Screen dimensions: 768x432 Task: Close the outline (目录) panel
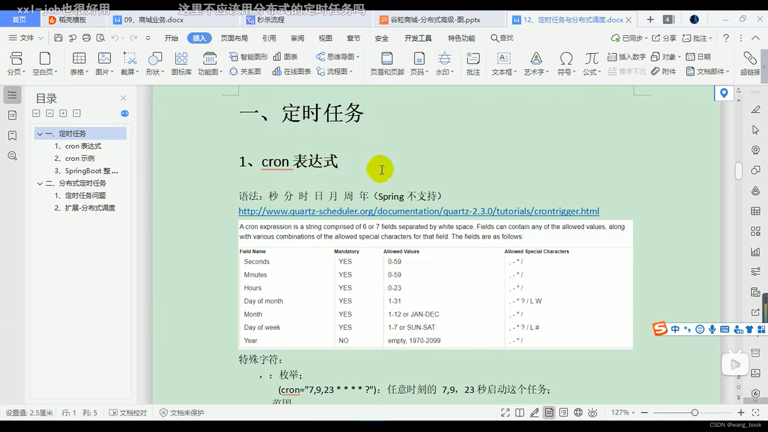[123, 98]
